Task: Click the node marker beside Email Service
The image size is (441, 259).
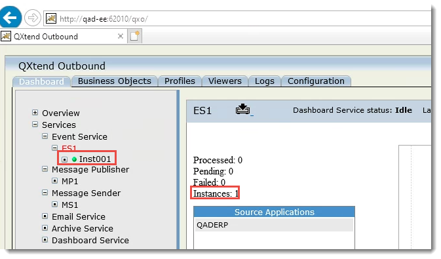Action: pyautogui.click(x=45, y=216)
